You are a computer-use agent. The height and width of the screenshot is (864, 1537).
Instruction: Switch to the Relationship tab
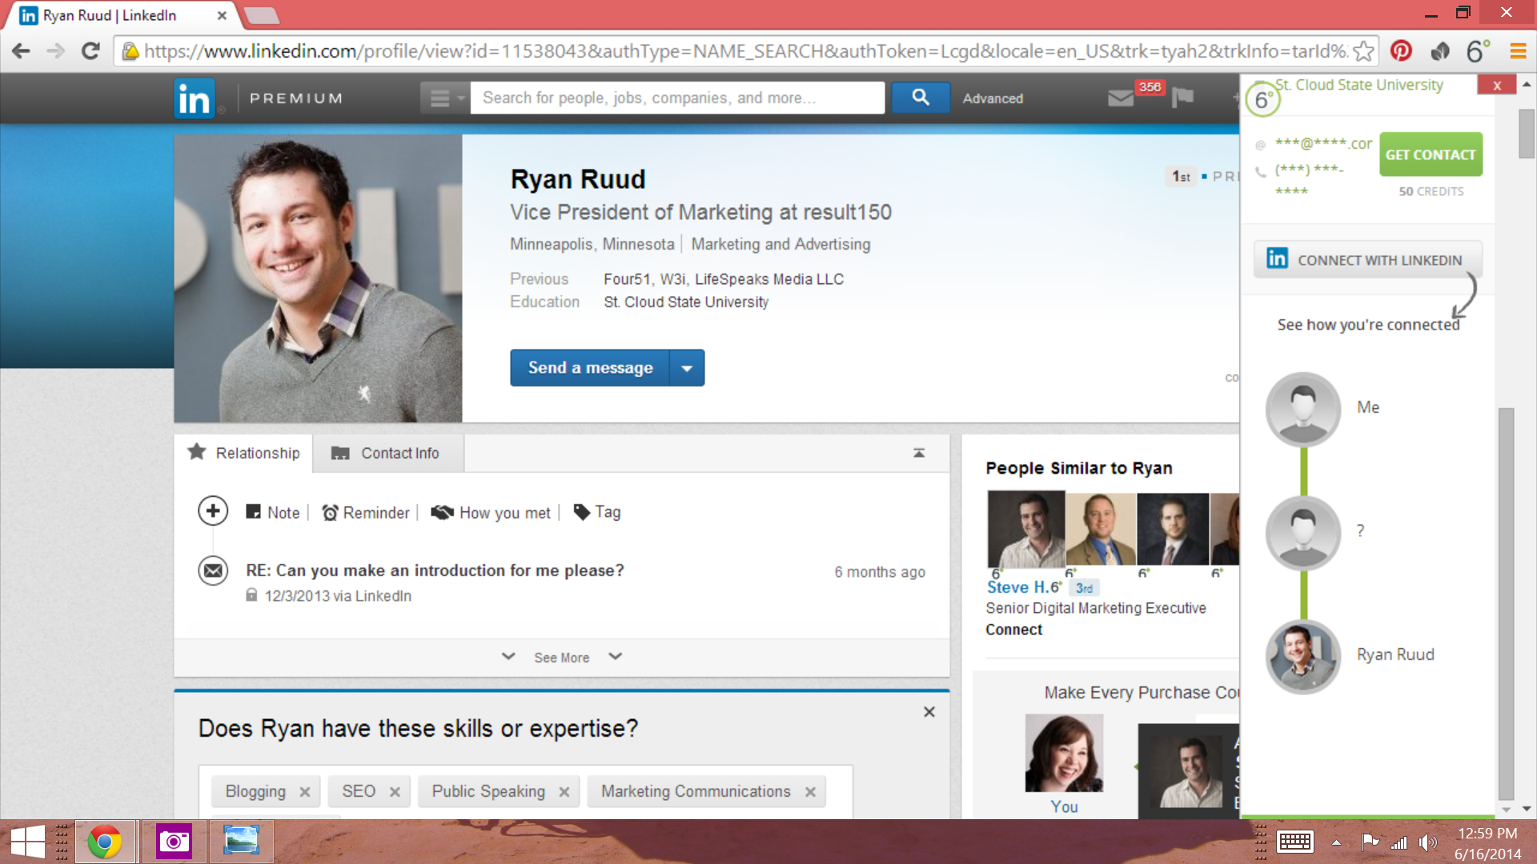(x=243, y=453)
